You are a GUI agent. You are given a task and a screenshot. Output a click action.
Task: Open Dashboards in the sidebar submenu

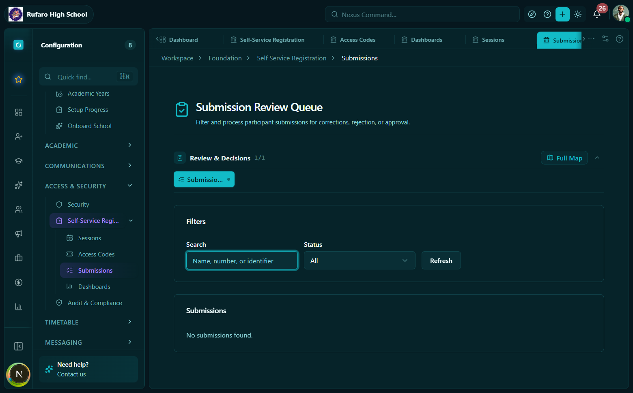coord(94,287)
